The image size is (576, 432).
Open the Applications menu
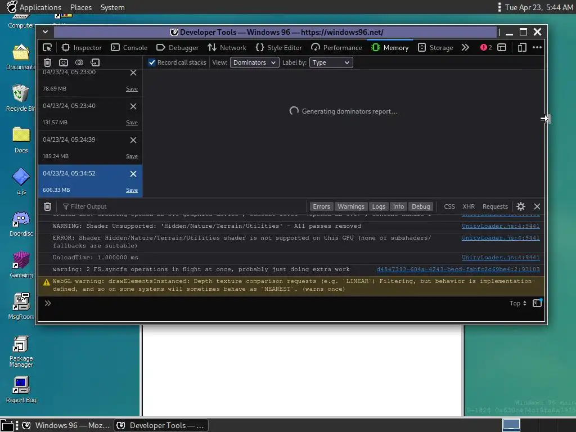[x=34, y=7]
